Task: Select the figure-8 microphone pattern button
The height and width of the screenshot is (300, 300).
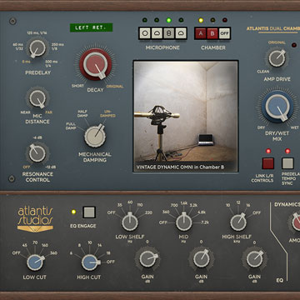Action: coord(169,33)
